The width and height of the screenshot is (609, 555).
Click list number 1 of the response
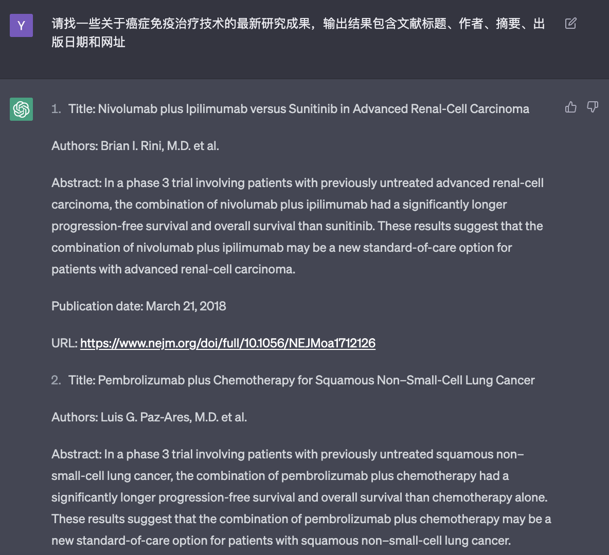pyautogui.click(x=56, y=108)
